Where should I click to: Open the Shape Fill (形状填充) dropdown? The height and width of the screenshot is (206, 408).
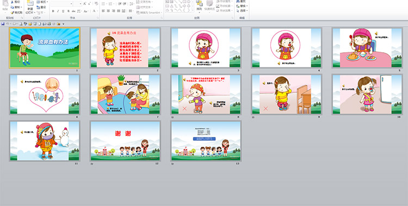point(225,1)
